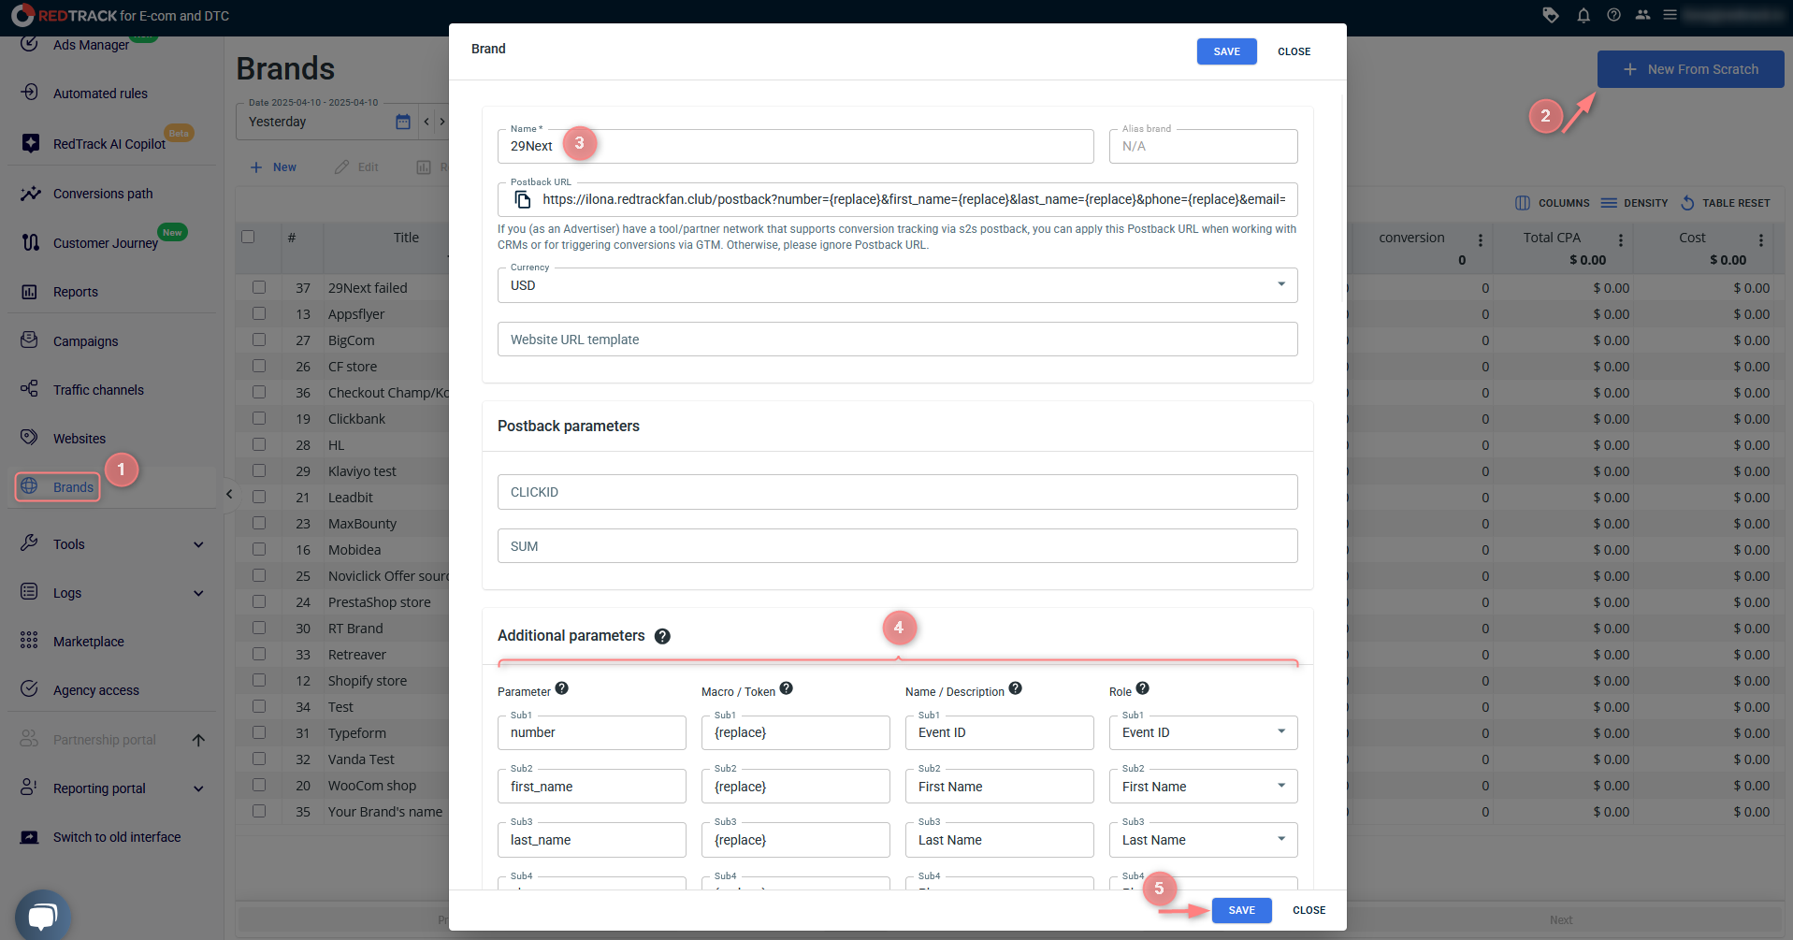Click help icon next to Macro / Token
Screen dimensions: 1793x940
click(786, 688)
